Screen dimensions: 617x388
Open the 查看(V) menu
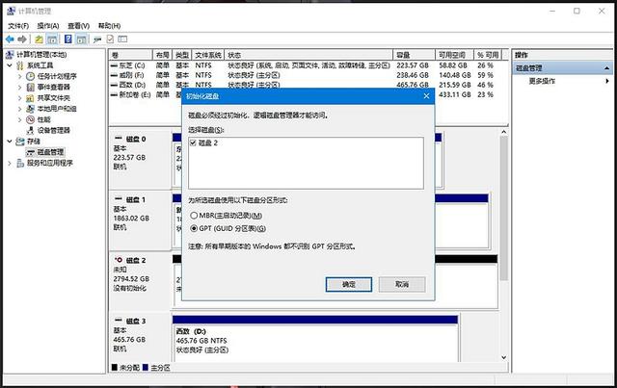pos(78,26)
